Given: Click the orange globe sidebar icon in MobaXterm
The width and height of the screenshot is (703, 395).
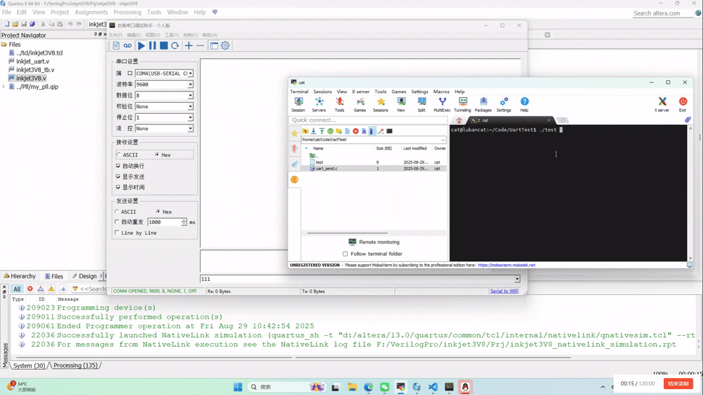Looking at the screenshot, I should 294,180.
